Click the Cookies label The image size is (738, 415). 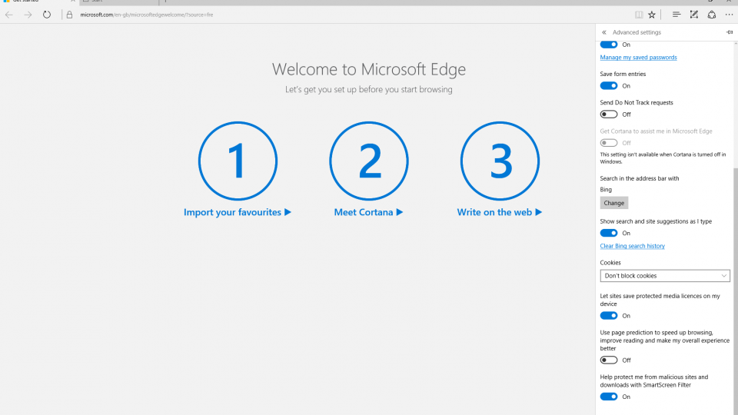coord(610,263)
